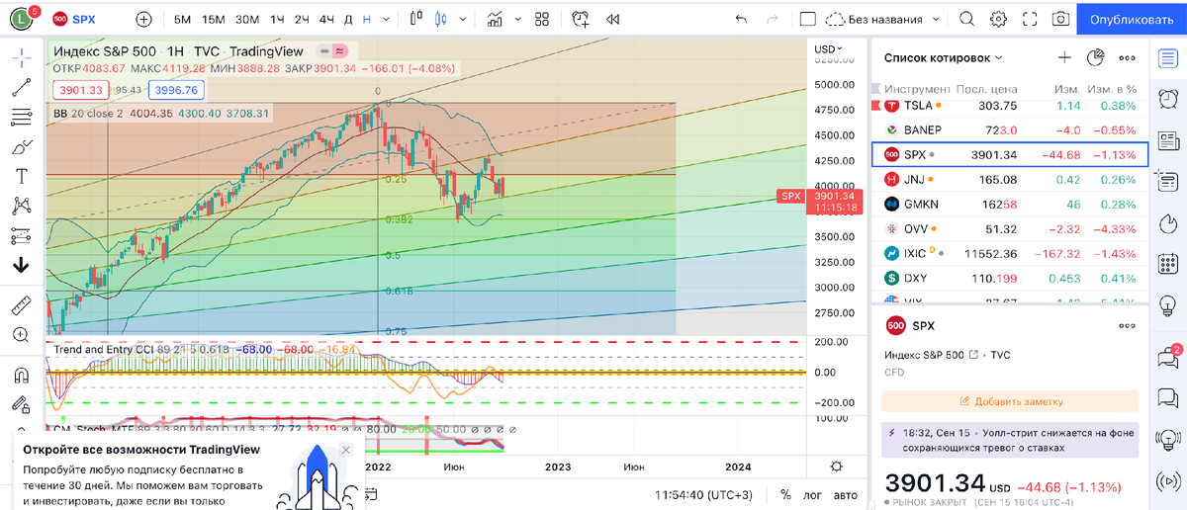Expand indicators favorites dropdown arrow

[x=518, y=19]
